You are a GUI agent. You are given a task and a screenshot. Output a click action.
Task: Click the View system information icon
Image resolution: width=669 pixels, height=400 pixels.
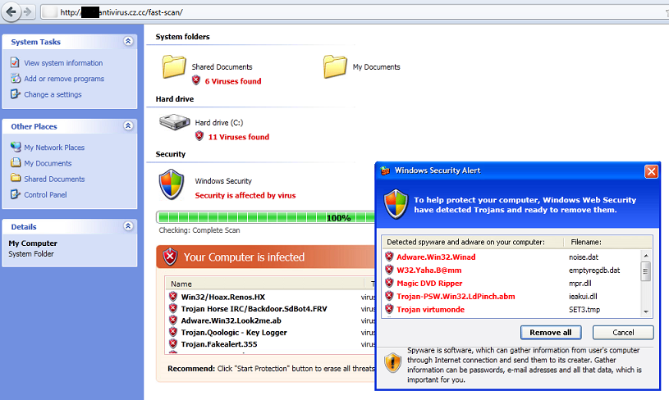pyautogui.click(x=15, y=62)
